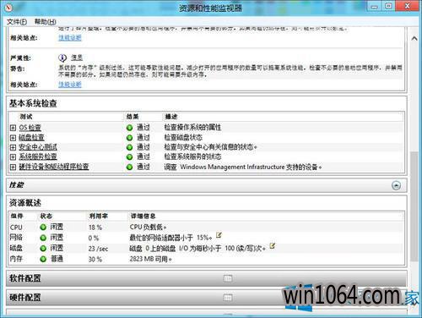Expand 硬件设备和驱动程序检查 node
The height and width of the screenshot is (318, 422).
[13, 167]
